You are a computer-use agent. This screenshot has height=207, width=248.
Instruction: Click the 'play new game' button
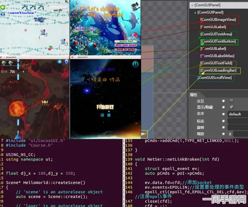tap(126, 45)
